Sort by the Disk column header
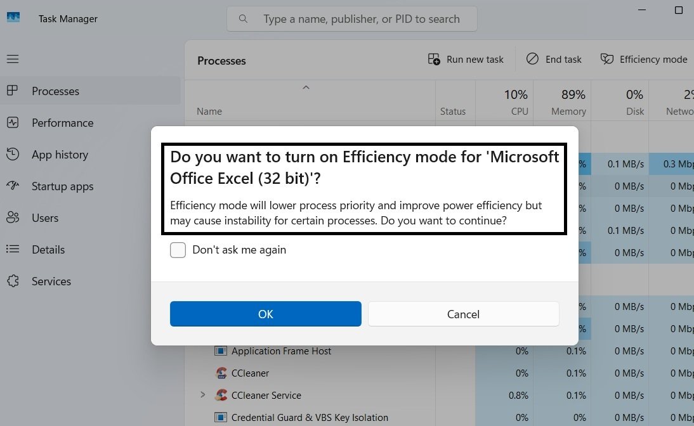This screenshot has height=426, width=694. 635,112
